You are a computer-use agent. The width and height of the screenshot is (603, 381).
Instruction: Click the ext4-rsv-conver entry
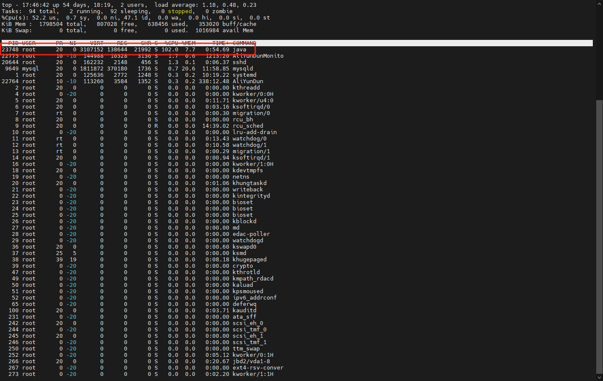pyautogui.click(x=258, y=368)
